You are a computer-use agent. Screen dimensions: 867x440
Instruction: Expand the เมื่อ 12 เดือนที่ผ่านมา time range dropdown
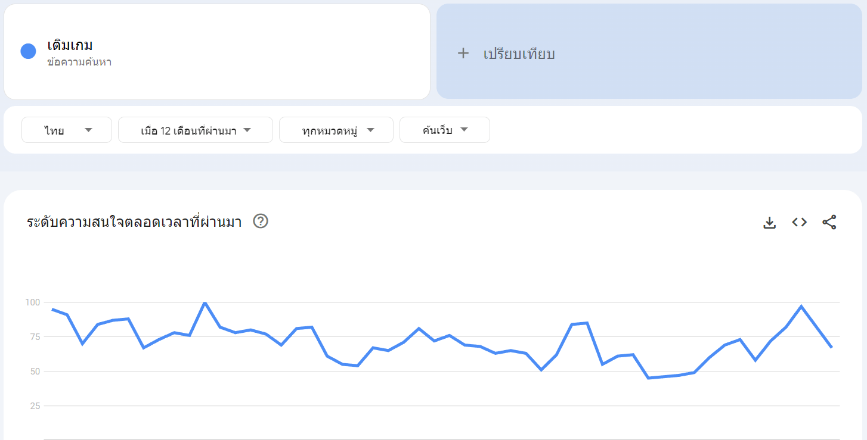[195, 129]
